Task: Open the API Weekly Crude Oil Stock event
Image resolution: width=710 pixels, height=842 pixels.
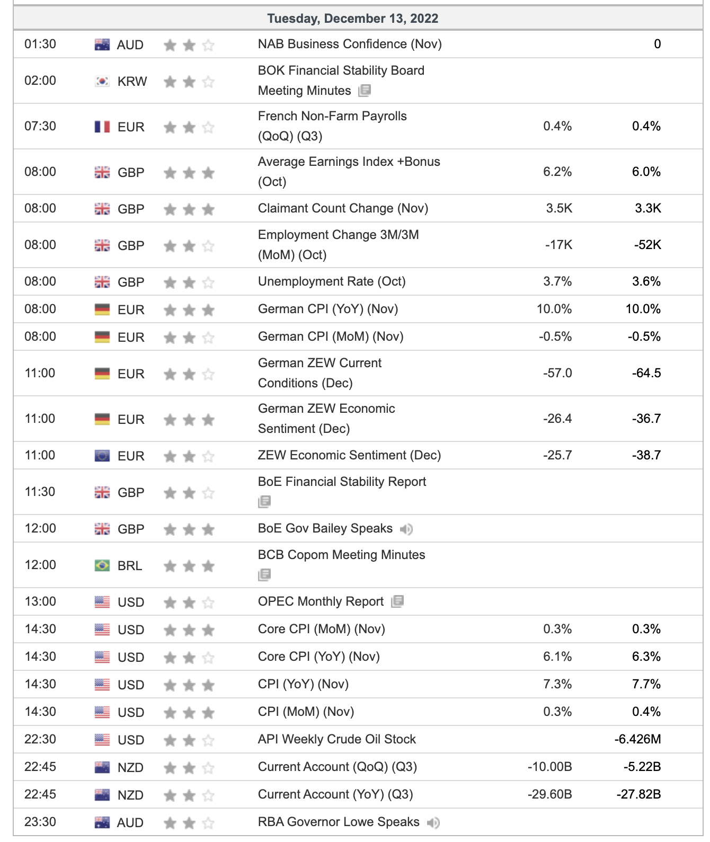Action: [x=336, y=739]
